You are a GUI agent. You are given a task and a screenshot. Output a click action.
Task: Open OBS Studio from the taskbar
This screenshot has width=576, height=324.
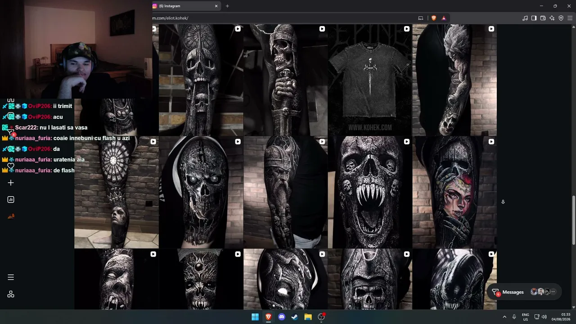point(321,317)
